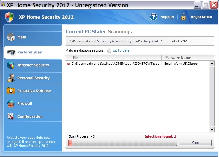Stop the running scan
Viewport: 219px width, 157px height.
click(195, 143)
